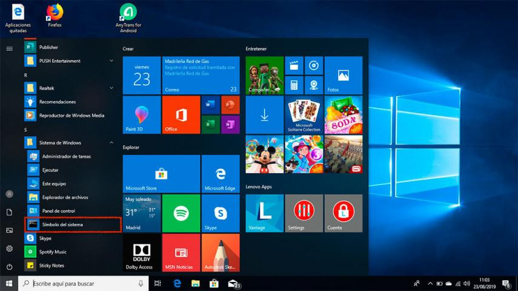The width and height of the screenshot is (518, 291).
Task: Open the Microsoft Store tile
Action: tap(162, 174)
